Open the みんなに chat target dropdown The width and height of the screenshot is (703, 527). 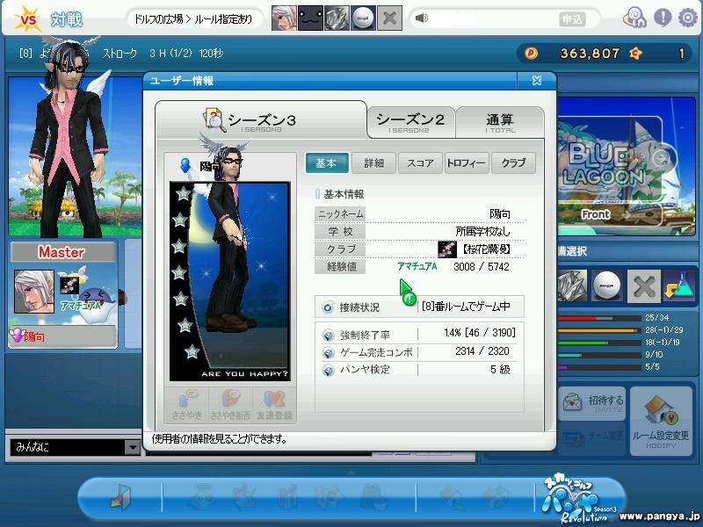(x=133, y=447)
